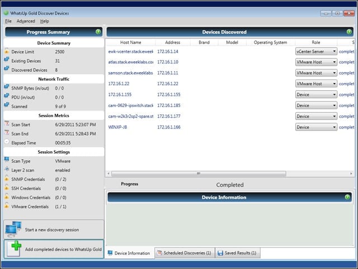Image resolution: width=358 pixels, height=269 pixels.
Task: Open the Advanced menu
Action: point(26,21)
